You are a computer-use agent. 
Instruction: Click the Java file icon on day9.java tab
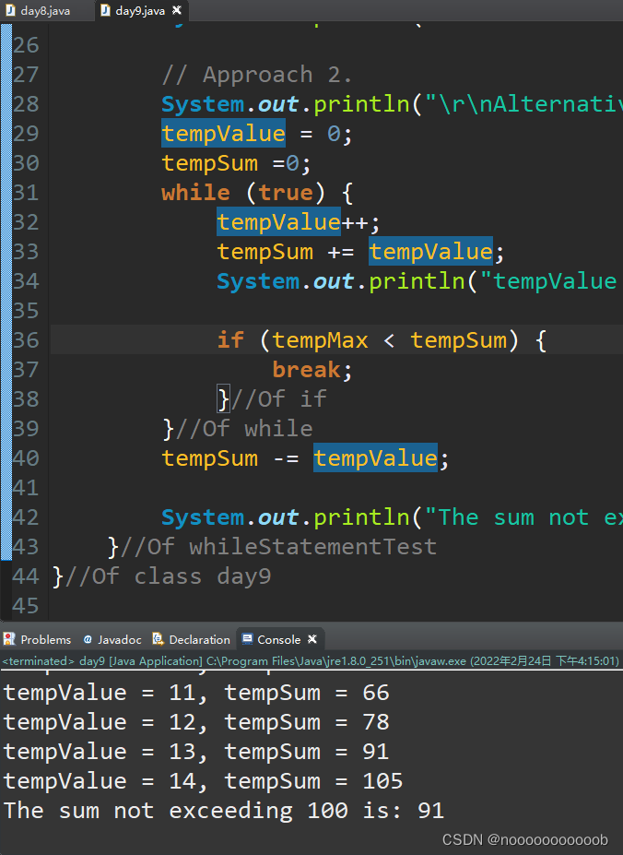point(105,10)
